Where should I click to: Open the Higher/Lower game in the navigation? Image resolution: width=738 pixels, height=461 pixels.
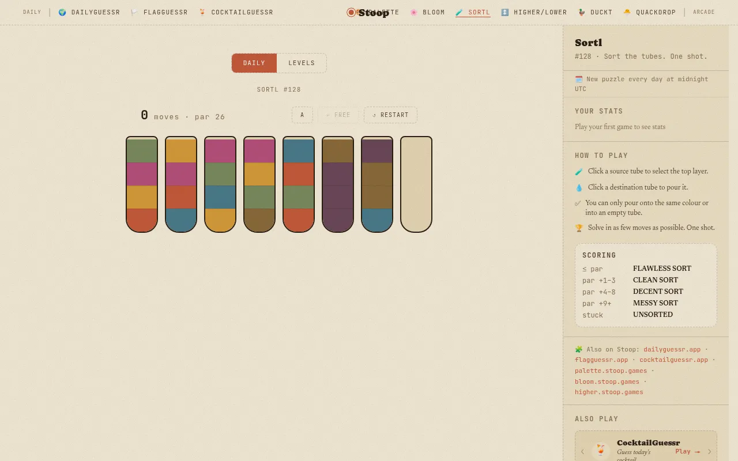point(534,12)
